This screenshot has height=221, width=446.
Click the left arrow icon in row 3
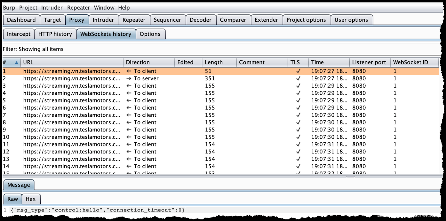129,86
